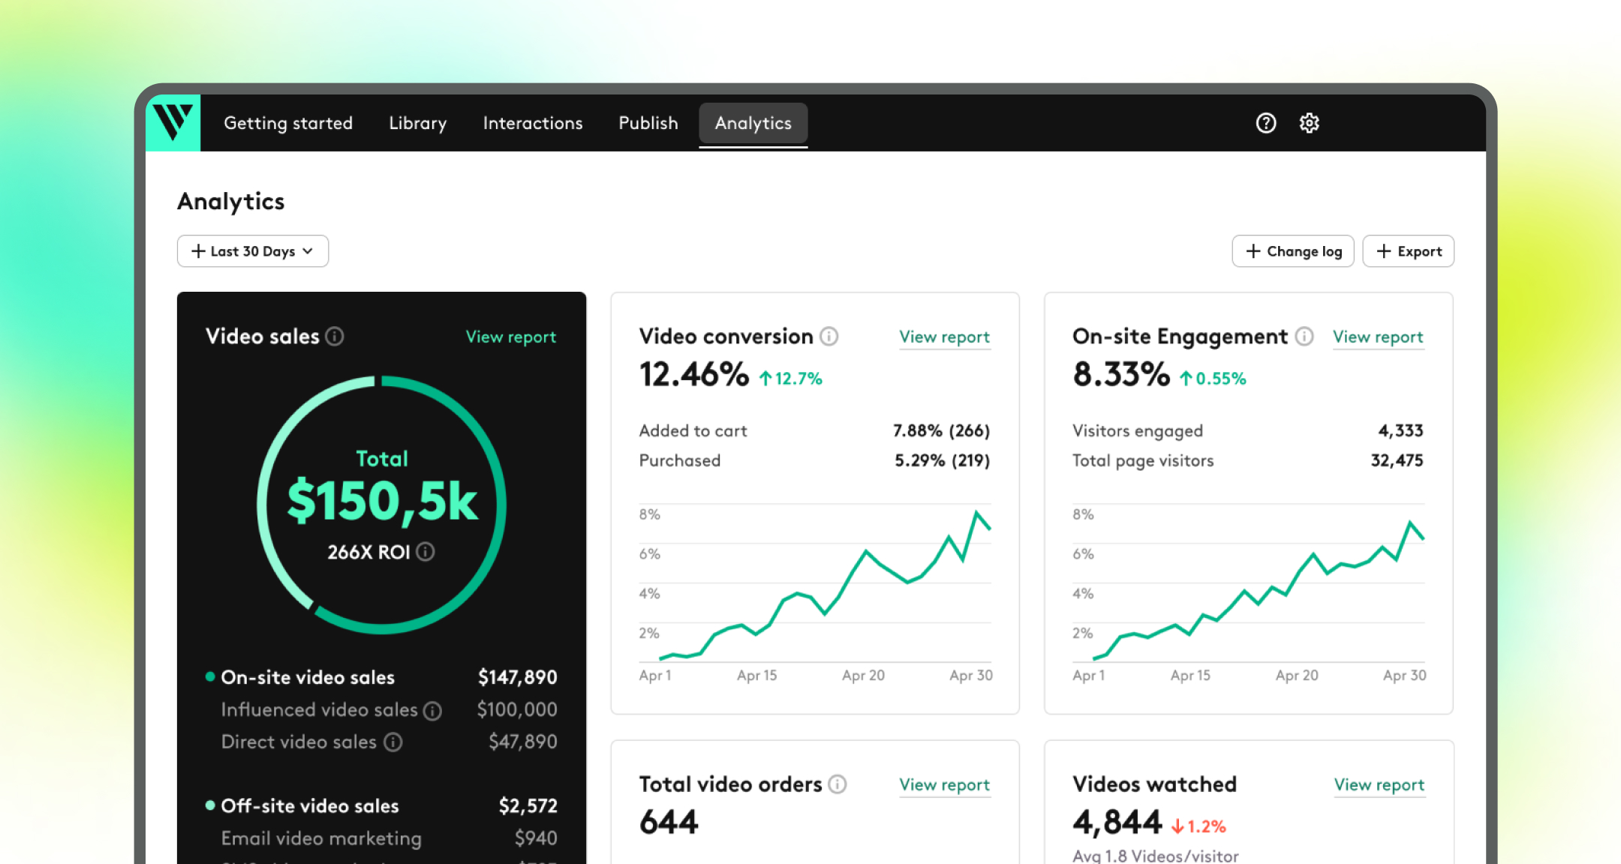
Task: Open the help question mark icon
Action: (x=1266, y=123)
